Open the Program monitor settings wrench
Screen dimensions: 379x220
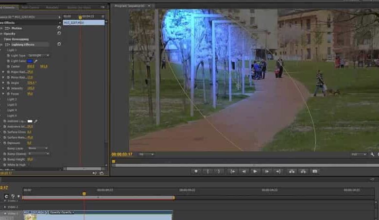(372, 154)
